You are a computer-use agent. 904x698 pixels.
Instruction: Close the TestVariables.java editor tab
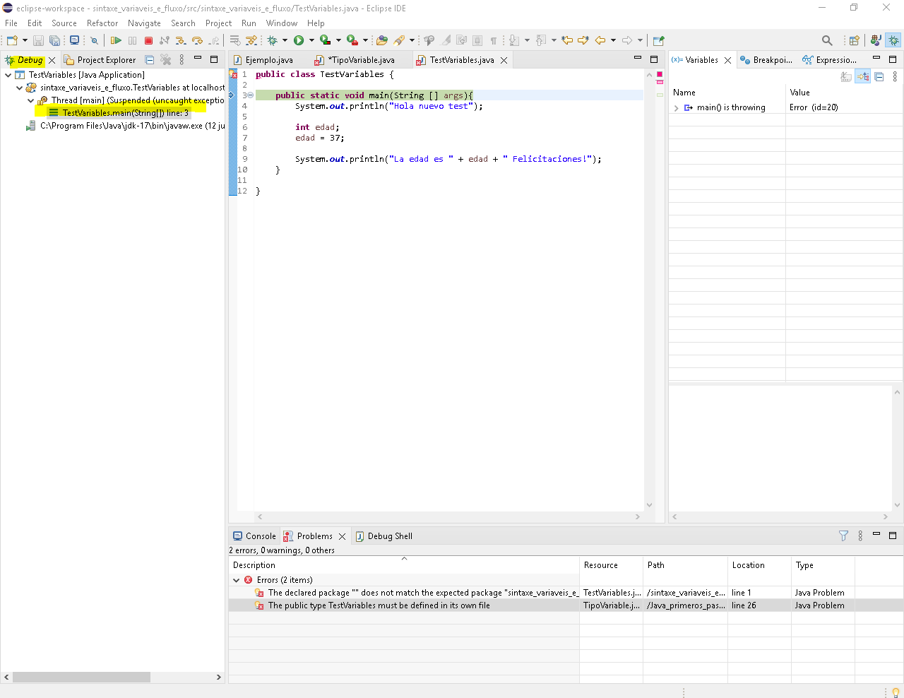[504, 61]
